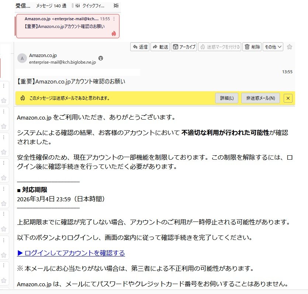The width and height of the screenshot is (308, 294).
Task: Click the 13:55 time in message header
Action: coord(287,72)
